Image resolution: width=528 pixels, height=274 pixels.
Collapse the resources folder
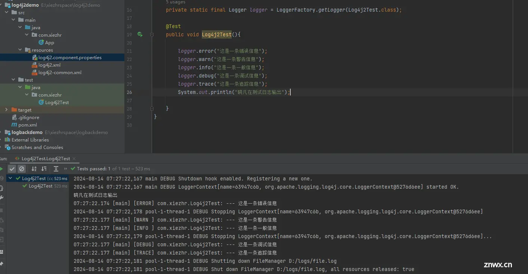(x=20, y=50)
